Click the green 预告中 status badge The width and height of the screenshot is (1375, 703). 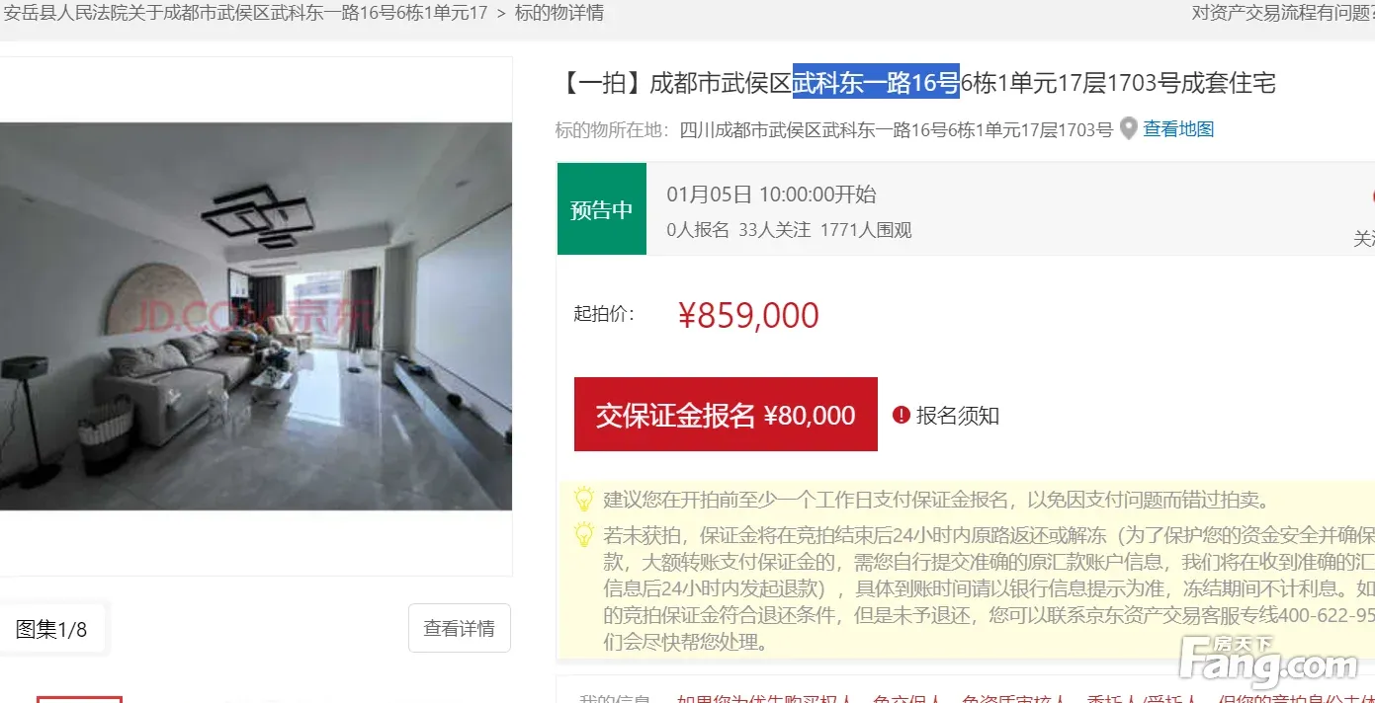pyautogui.click(x=601, y=209)
